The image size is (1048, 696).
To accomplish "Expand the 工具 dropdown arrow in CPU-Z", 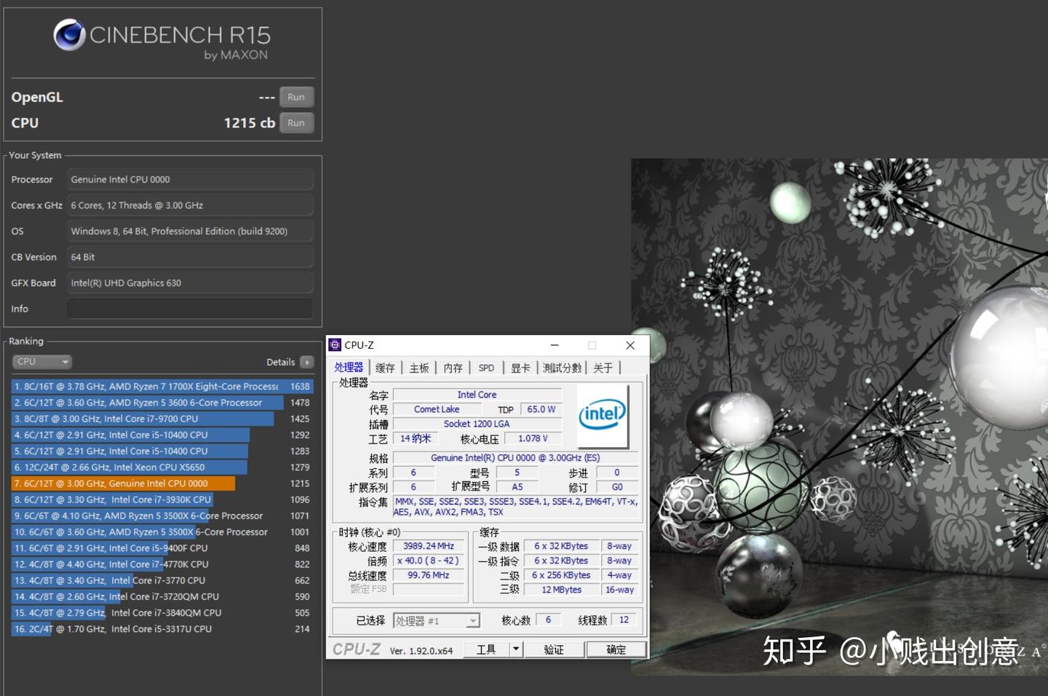I will pyautogui.click(x=516, y=649).
